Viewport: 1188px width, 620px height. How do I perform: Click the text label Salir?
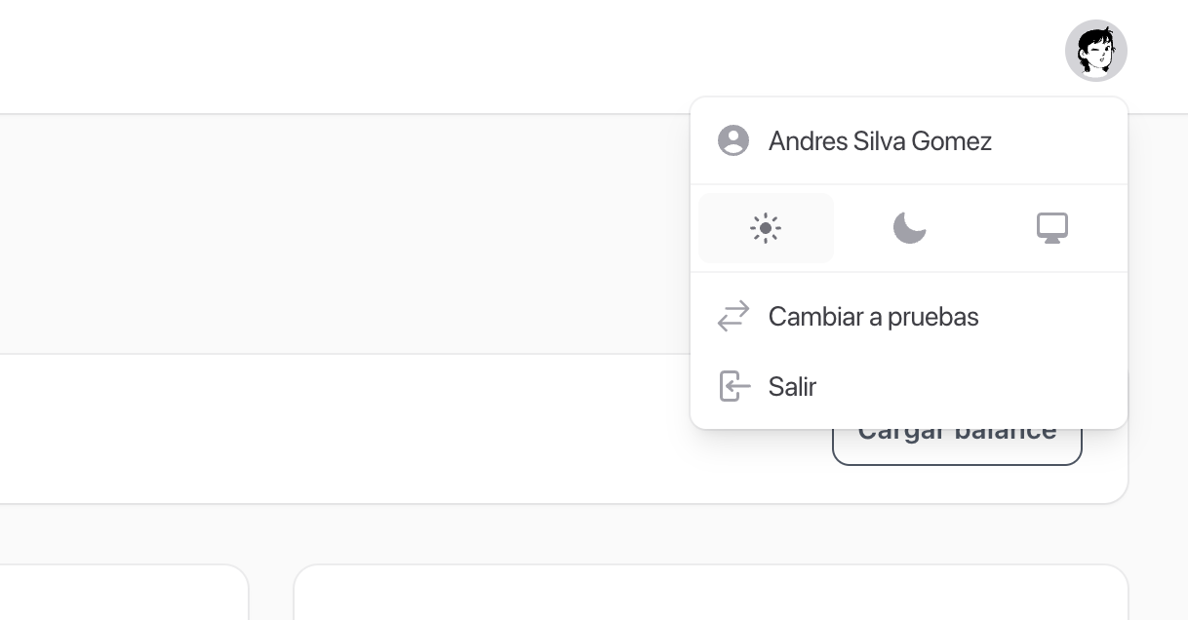792,386
